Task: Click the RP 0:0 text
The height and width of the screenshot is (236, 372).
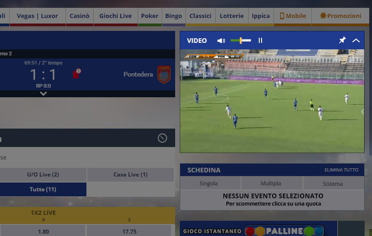Action: click(43, 86)
